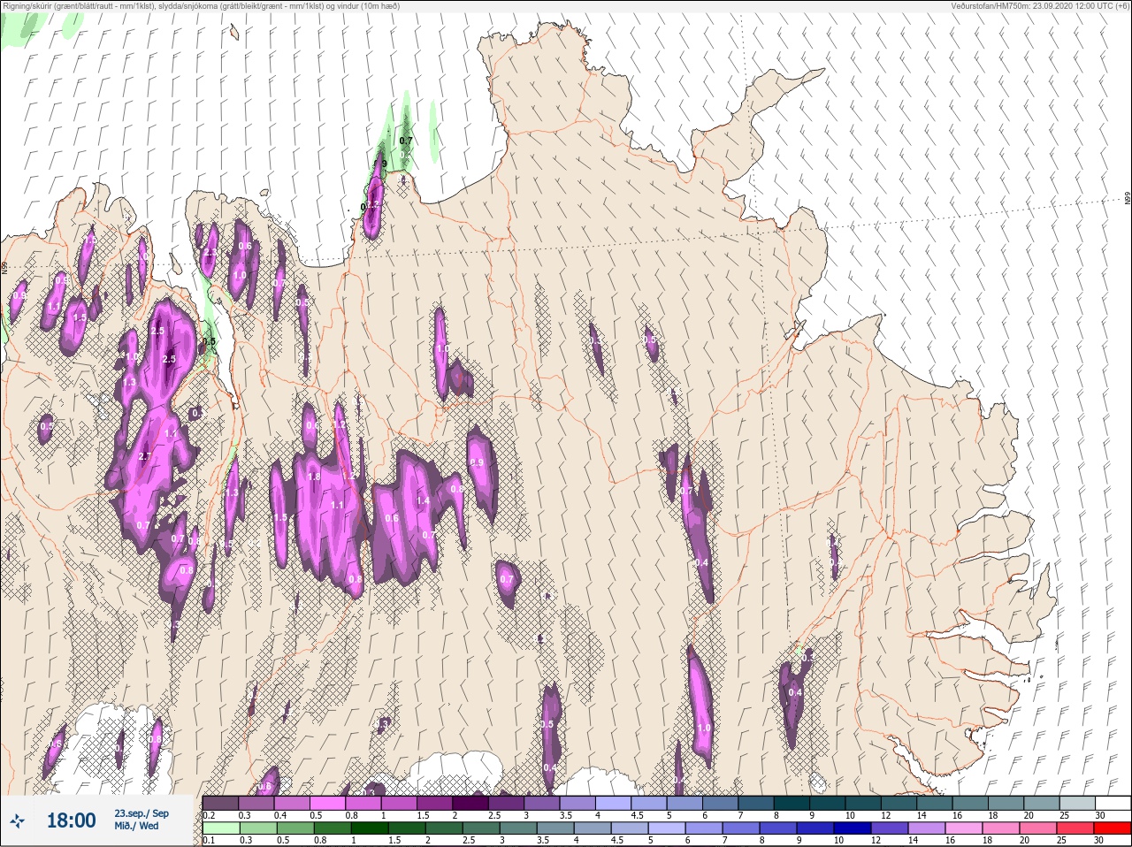The width and height of the screenshot is (1132, 847).
Task: Click the '1.4' precipitation value on map
Action: point(423,500)
